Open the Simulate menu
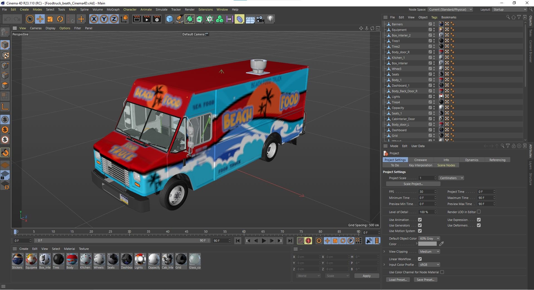Screen dimensions: 534x290 tap(161, 9)
